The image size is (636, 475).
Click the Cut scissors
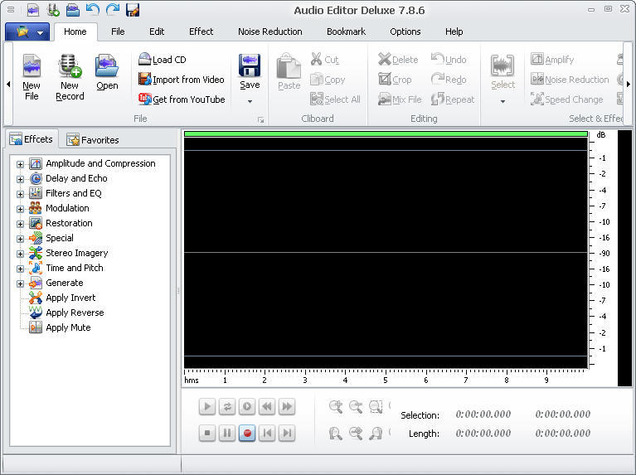[x=324, y=60]
